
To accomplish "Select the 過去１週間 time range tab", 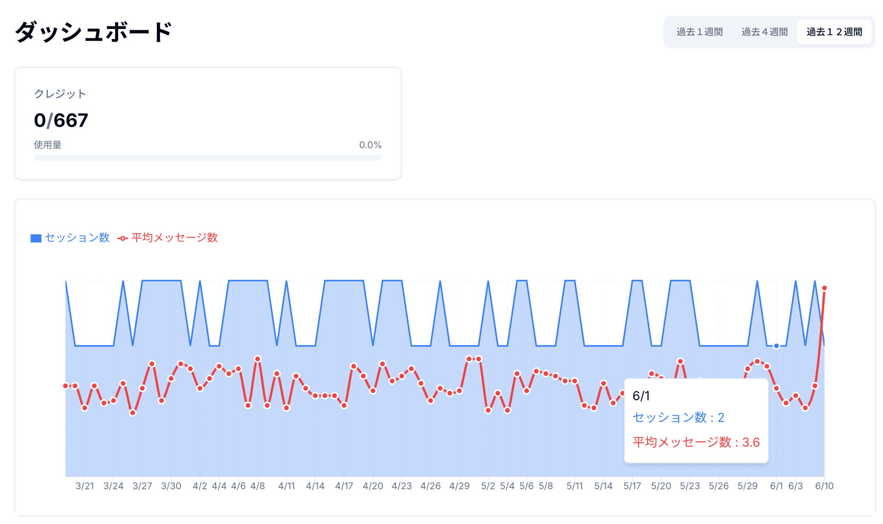I will point(699,32).
